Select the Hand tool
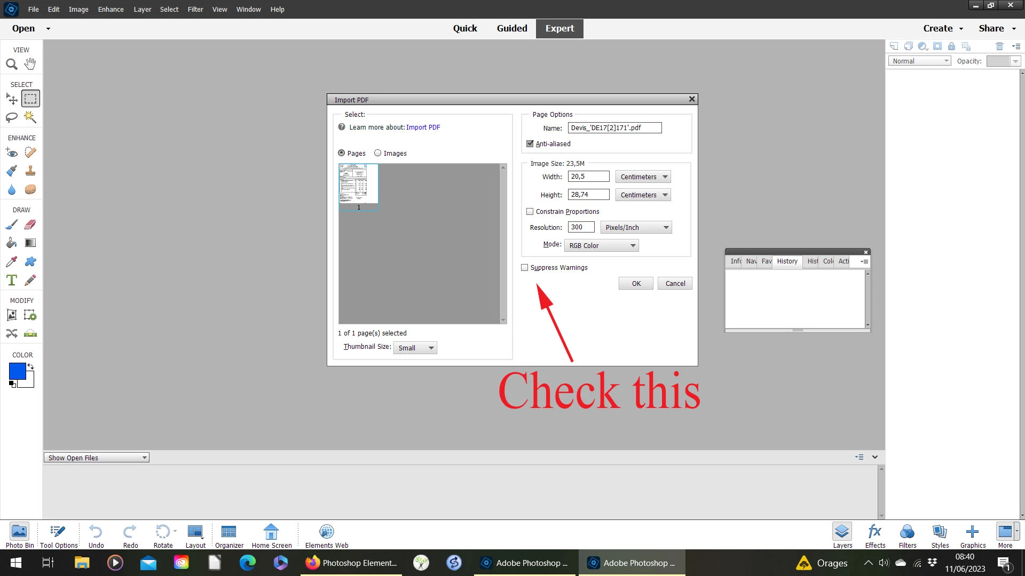1025x576 pixels. 30,64
